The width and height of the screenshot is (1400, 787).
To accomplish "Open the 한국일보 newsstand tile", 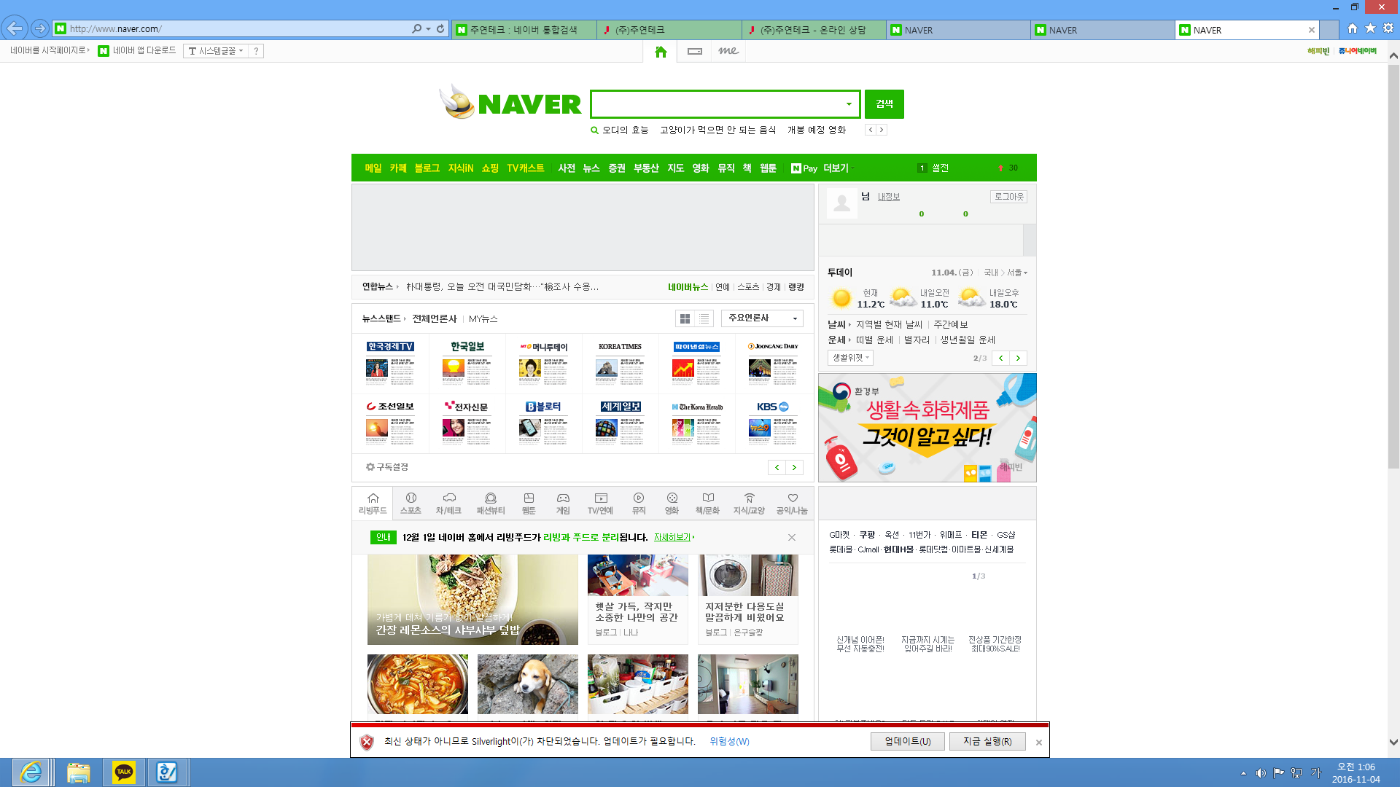I will click(x=467, y=363).
